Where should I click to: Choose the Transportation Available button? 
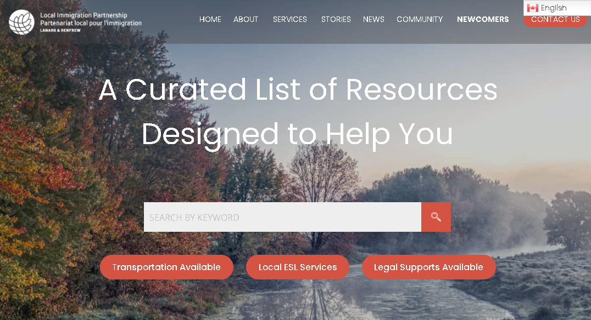pyautogui.click(x=166, y=267)
